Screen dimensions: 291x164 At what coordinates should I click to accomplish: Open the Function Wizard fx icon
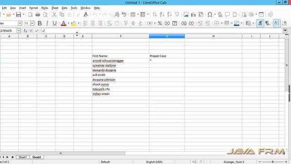click(25, 31)
